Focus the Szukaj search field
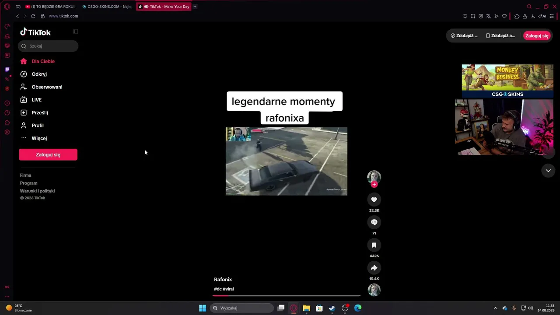 coord(48,46)
